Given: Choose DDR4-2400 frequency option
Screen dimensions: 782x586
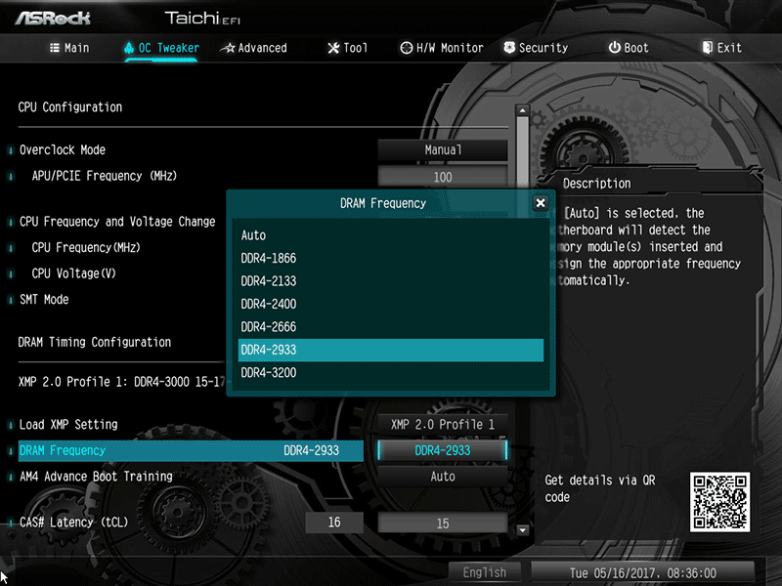Looking at the screenshot, I should [x=390, y=304].
